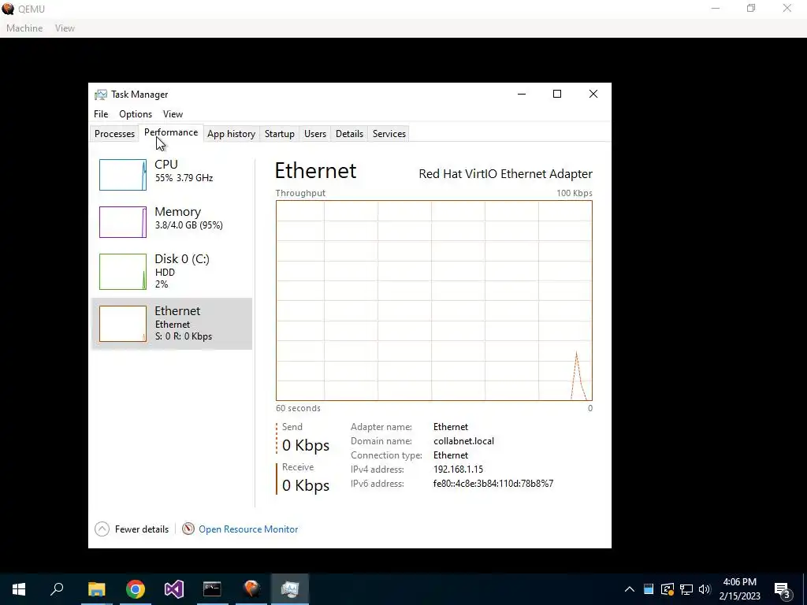Select Disk 0 (C:) in sidebar
The height and width of the screenshot is (605, 807).
[172, 271]
